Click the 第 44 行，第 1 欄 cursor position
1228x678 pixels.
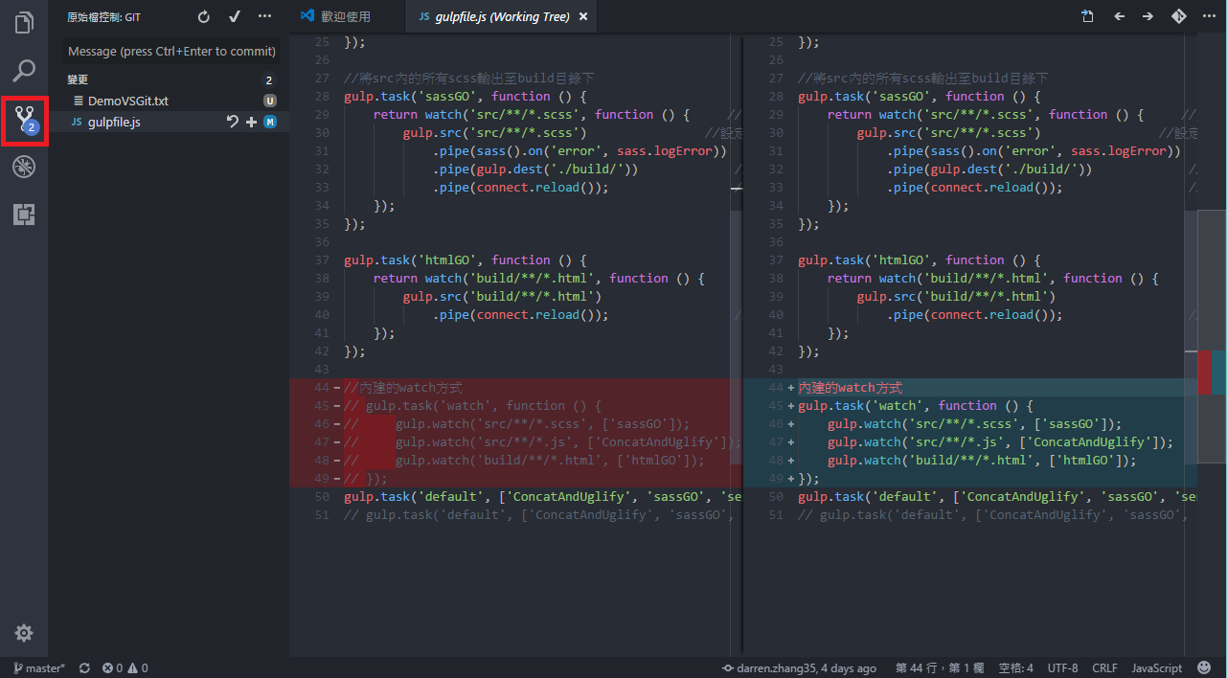point(940,668)
